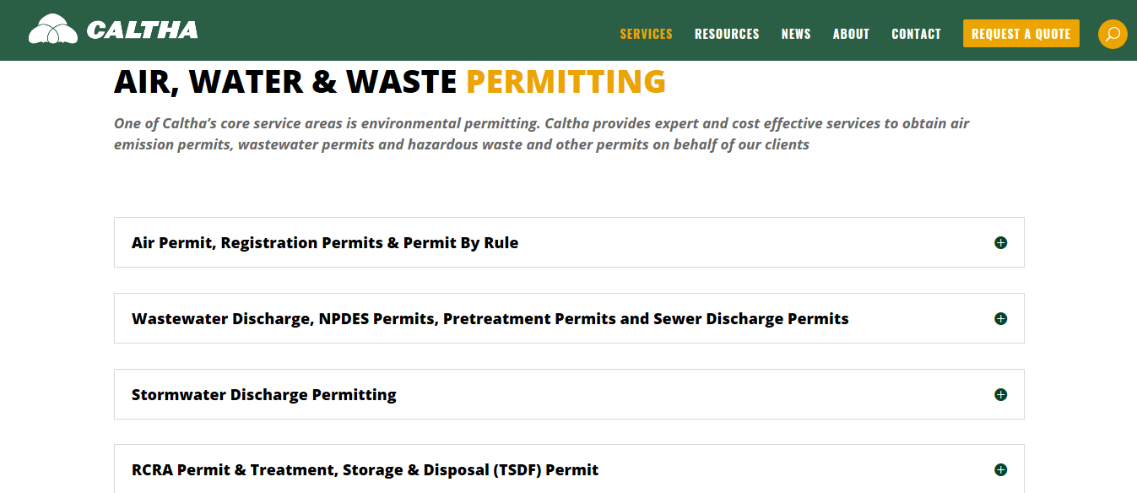This screenshot has height=493, width=1137.
Task: Navigate to the About page
Action: pos(851,34)
